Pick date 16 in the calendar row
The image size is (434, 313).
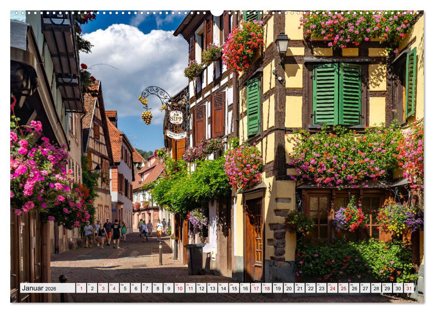[x=244, y=288]
